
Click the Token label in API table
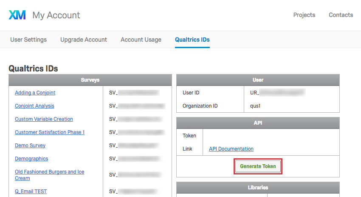tap(189, 136)
